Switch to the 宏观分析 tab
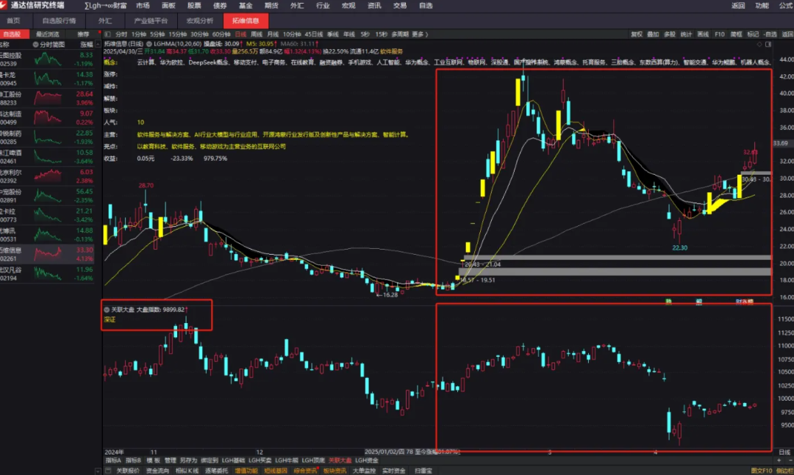 pos(200,21)
